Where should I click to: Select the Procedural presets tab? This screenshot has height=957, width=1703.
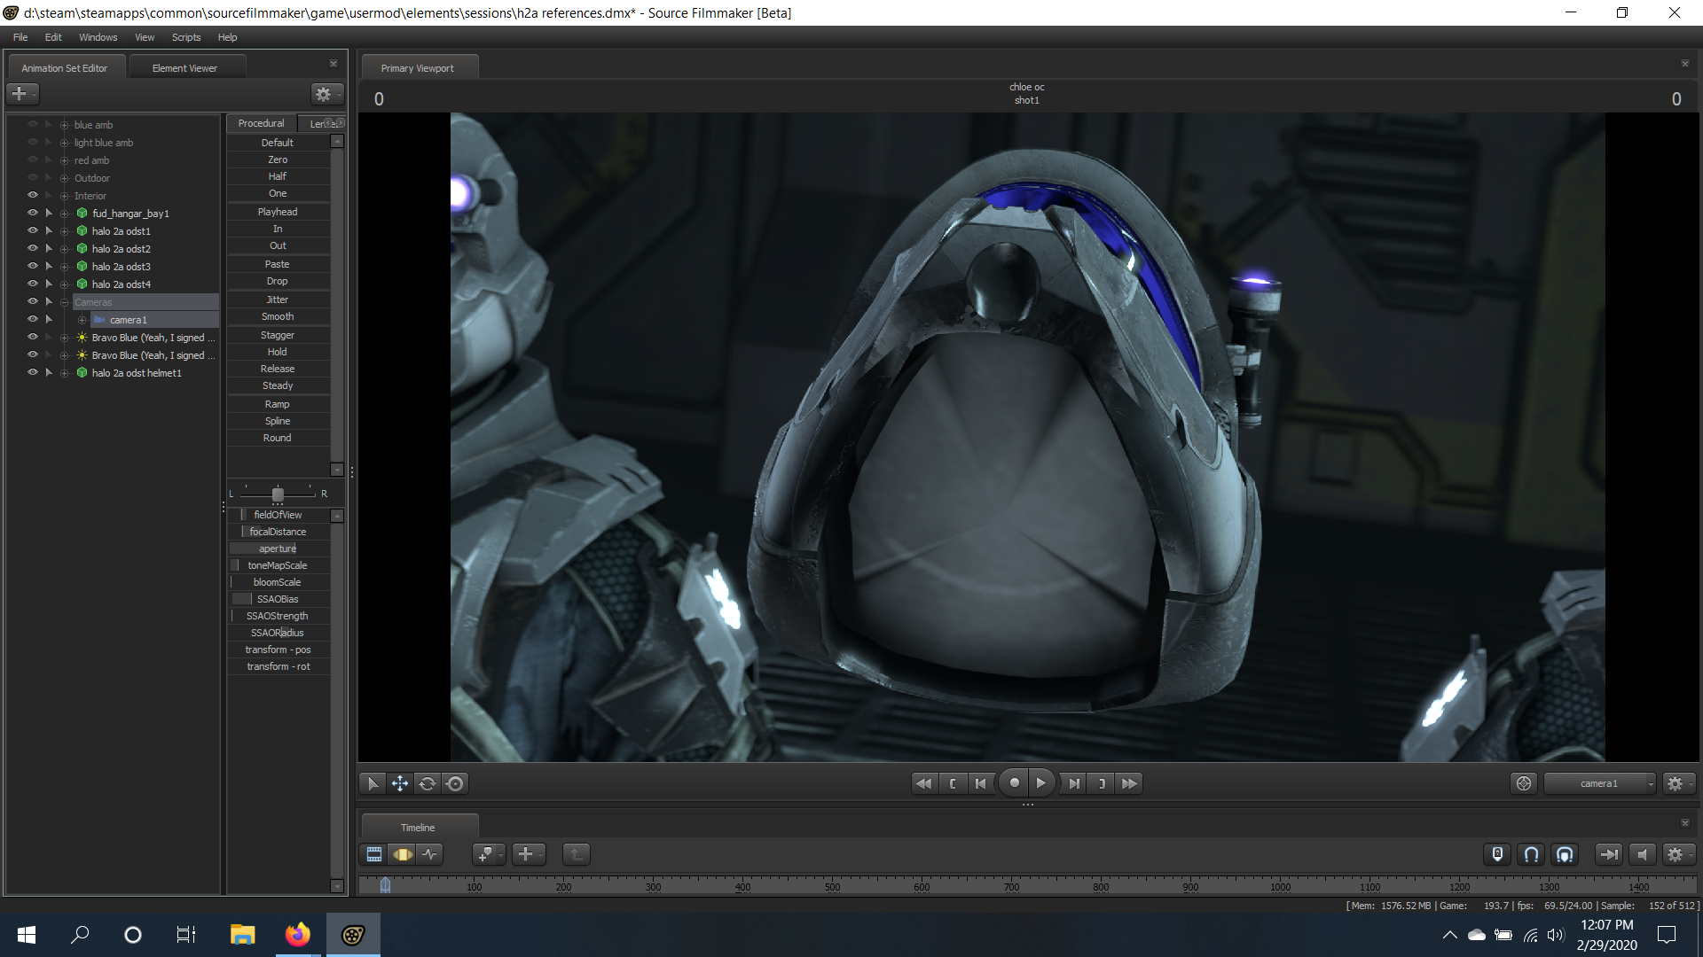pos(262,123)
